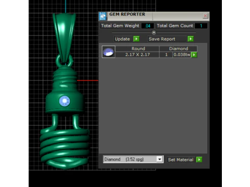The image size is (250, 187).
Task: Click the green arrow next to 0.038tw
Action: point(194,55)
